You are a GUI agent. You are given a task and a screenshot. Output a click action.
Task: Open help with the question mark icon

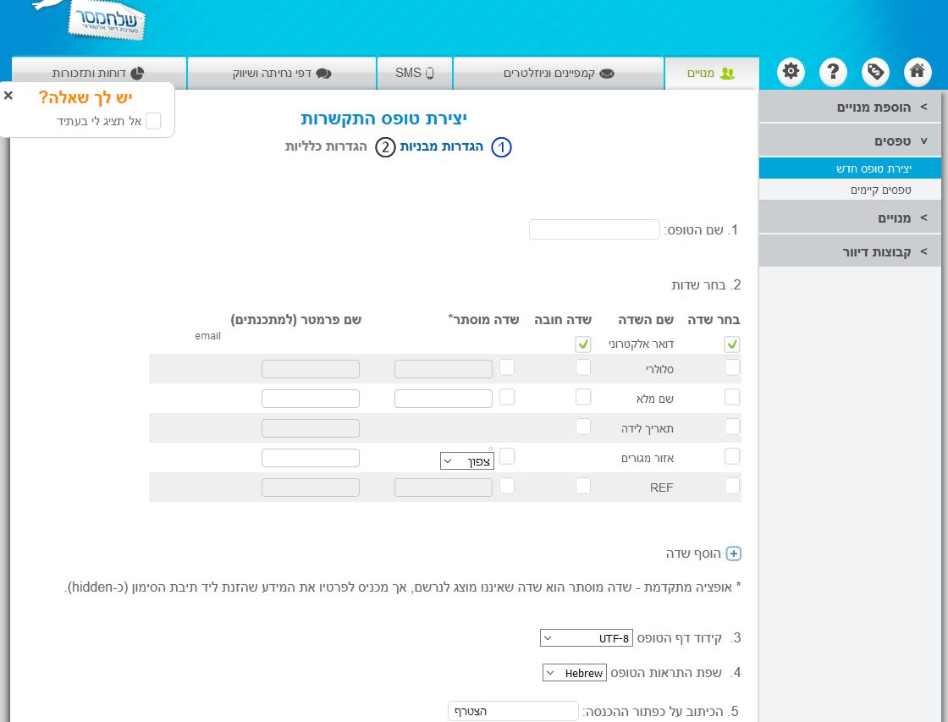click(x=833, y=72)
